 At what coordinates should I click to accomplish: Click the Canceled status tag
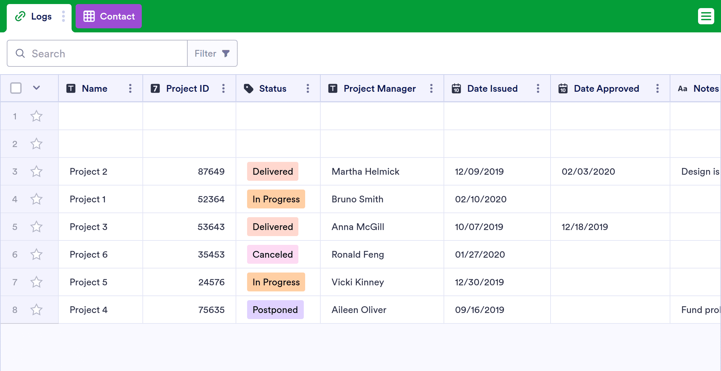[273, 254]
